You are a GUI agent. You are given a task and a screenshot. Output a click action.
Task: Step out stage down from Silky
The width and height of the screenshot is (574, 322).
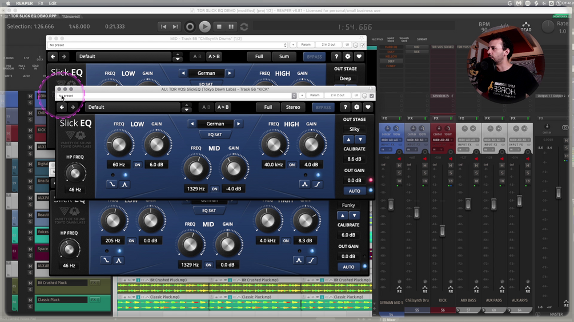click(360, 140)
